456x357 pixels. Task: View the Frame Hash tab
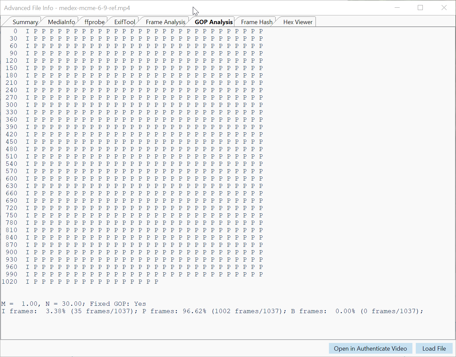256,22
